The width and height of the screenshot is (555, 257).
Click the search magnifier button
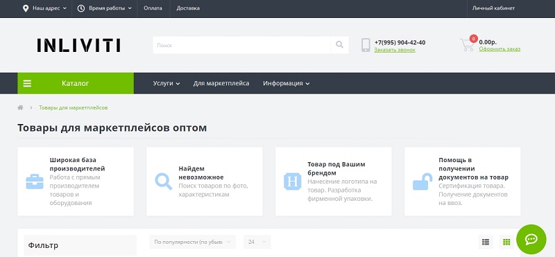pyautogui.click(x=339, y=45)
